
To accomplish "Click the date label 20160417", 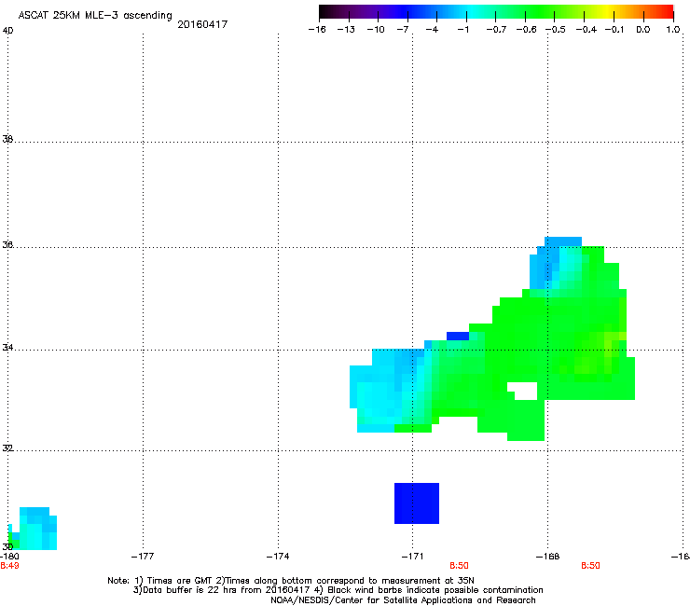I will [x=202, y=24].
